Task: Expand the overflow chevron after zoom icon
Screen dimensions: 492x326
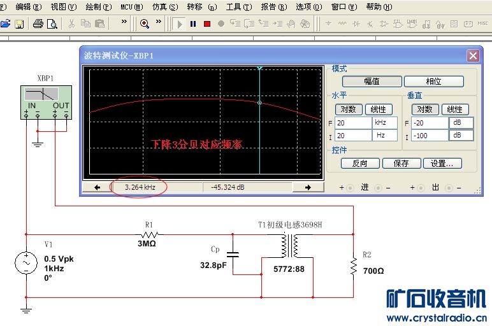Action: click(x=161, y=23)
